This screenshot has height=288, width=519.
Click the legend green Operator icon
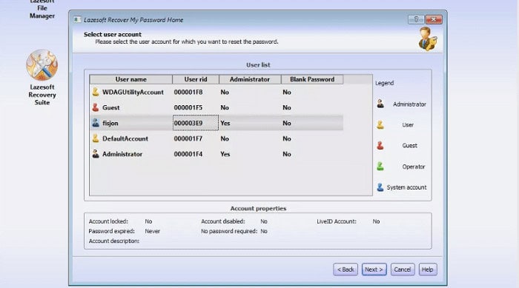[x=380, y=167]
